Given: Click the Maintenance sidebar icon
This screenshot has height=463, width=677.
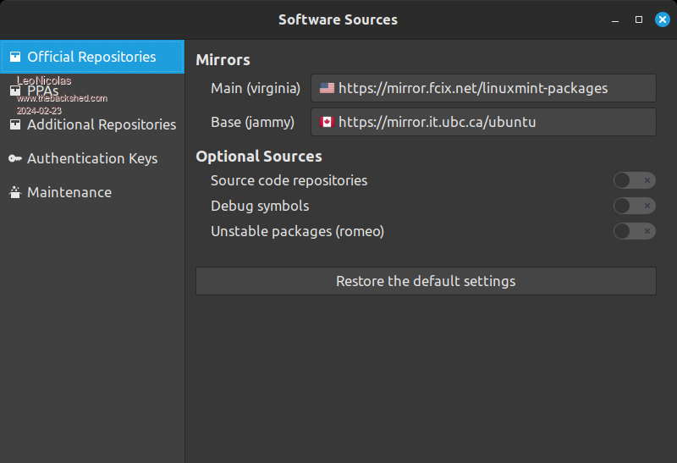Looking at the screenshot, I should click(x=15, y=192).
